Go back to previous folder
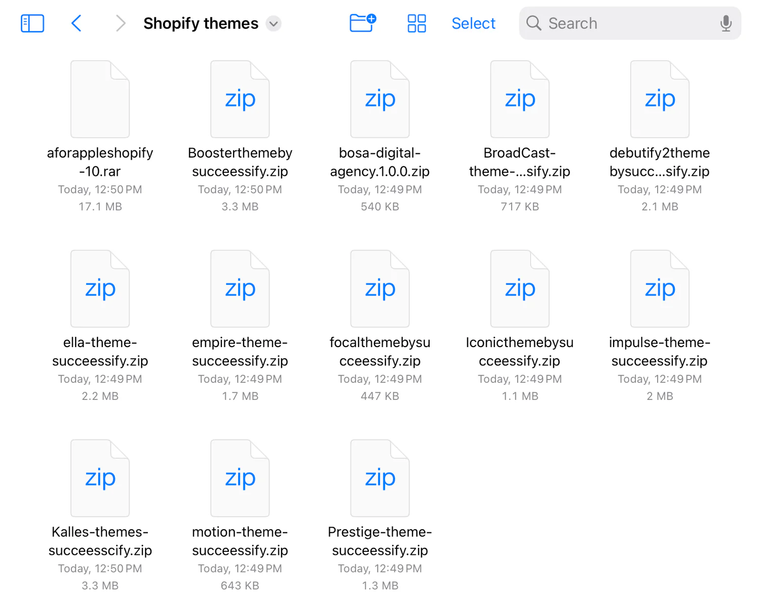Image resolution: width=760 pixels, height=601 pixels. click(77, 23)
